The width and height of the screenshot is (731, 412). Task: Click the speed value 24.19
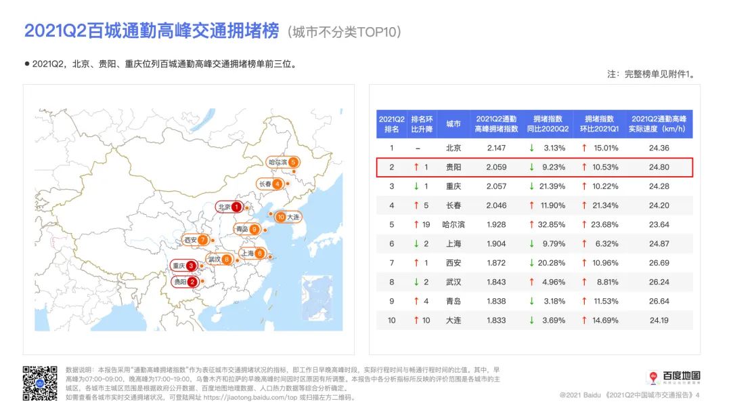(659, 320)
